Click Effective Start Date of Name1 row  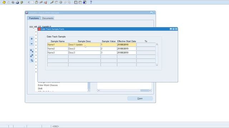pyautogui.click(x=127, y=45)
